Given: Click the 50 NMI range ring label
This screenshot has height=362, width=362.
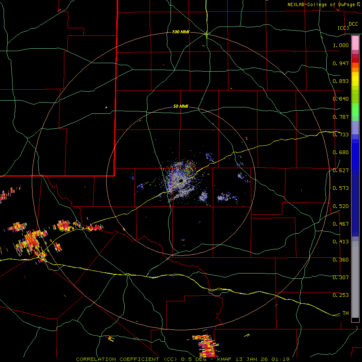Looking at the screenshot, I should (181, 107).
